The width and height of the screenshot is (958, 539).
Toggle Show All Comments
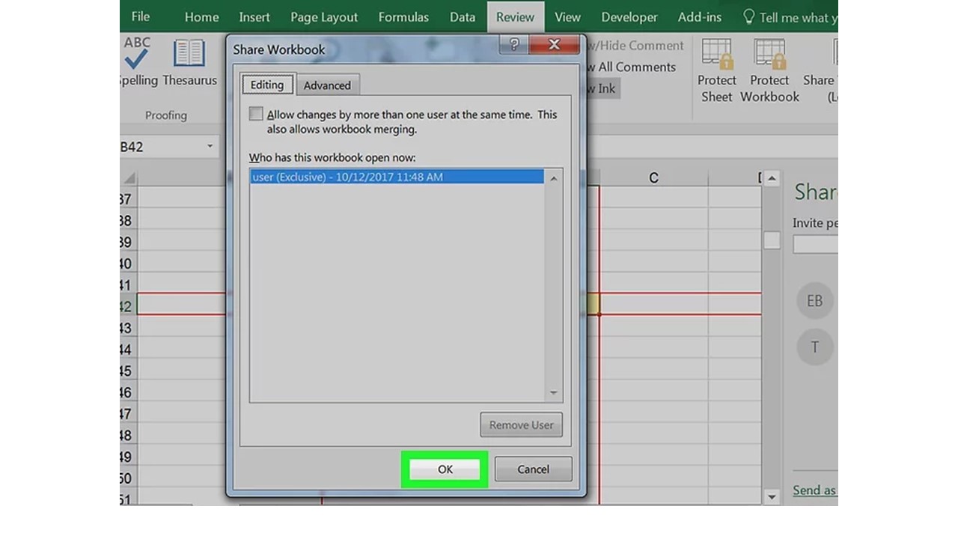[x=631, y=67]
